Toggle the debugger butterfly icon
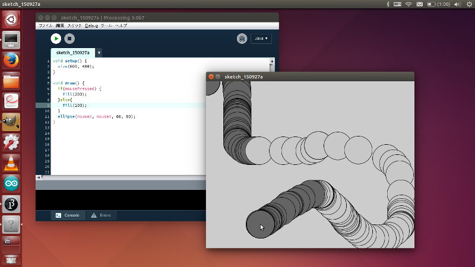The image size is (475, 267). [x=242, y=39]
